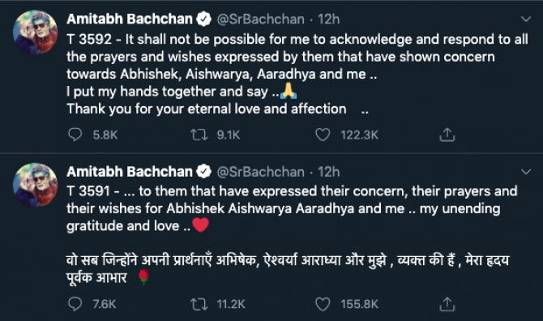Expand the more-options chevron on the T 3591 tweet
Image resolution: width=543 pixels, height=321 pixels.
[x=526, y=171]
